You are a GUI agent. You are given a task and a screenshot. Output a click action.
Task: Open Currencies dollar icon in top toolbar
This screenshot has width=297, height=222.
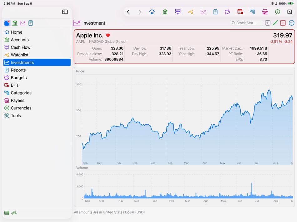click(x=278, y=12)
